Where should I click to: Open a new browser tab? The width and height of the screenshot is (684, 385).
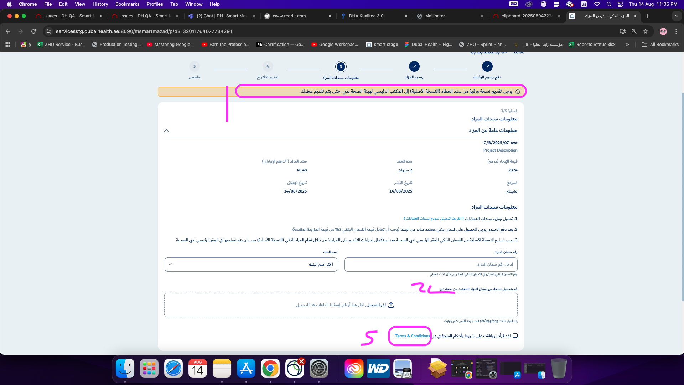648,16
